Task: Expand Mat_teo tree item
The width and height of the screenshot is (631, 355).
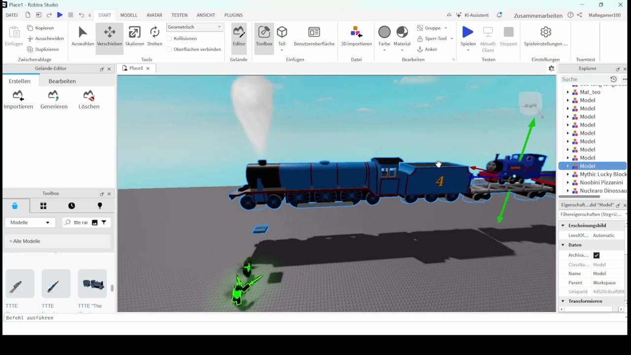Action: coord(568,92)
